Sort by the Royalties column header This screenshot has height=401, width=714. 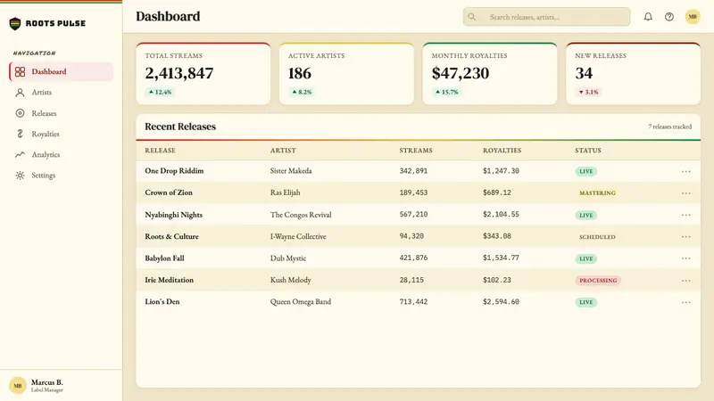click(502, 151)
